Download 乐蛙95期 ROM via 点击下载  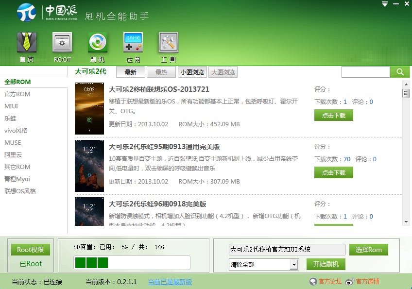coord(334,172)
